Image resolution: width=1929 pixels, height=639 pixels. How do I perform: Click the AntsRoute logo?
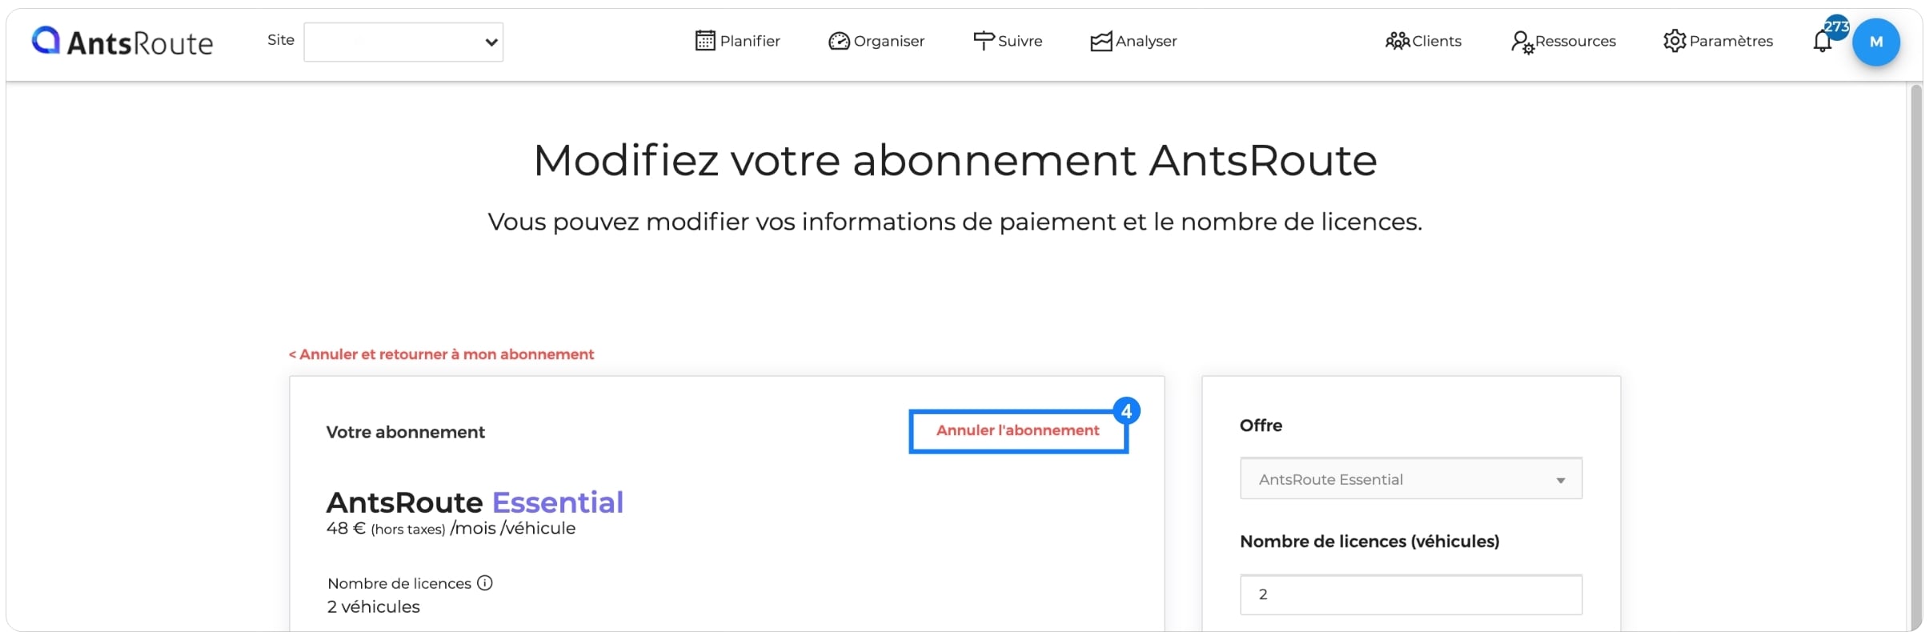click(x=122, y=42)
